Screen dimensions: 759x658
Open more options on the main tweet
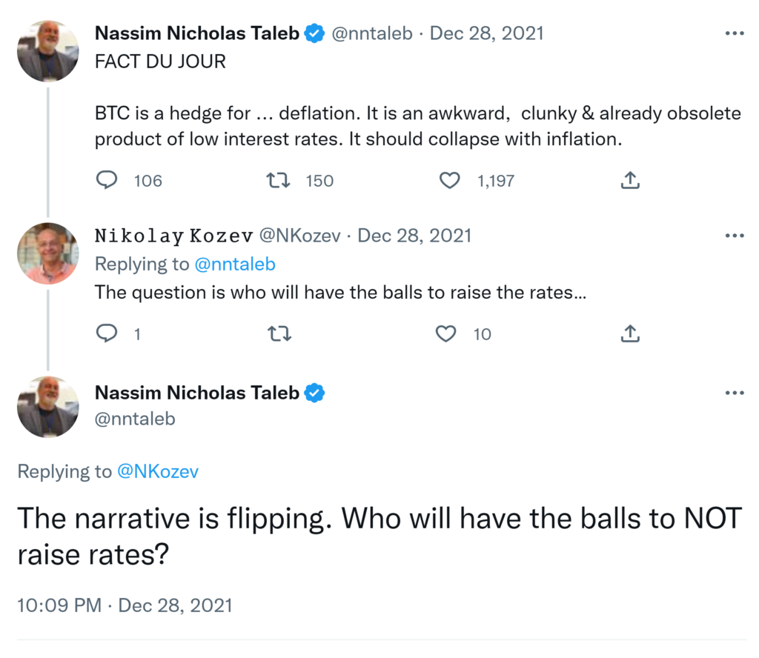pyautogui.click(x=734, y=393)
